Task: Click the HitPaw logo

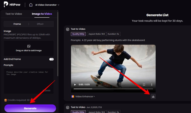Action: pos(12,4)
